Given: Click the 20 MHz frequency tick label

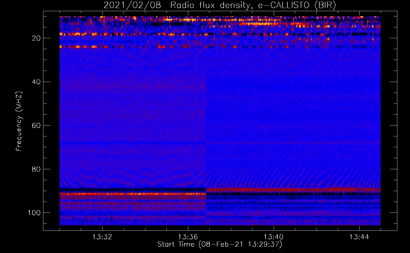Looking at the screenshot, I should point(36,38).
